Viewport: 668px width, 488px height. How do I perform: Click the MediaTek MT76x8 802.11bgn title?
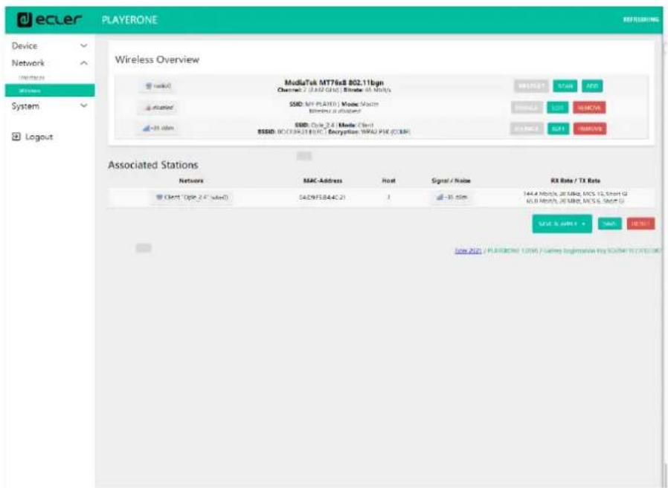coord(334,82)
